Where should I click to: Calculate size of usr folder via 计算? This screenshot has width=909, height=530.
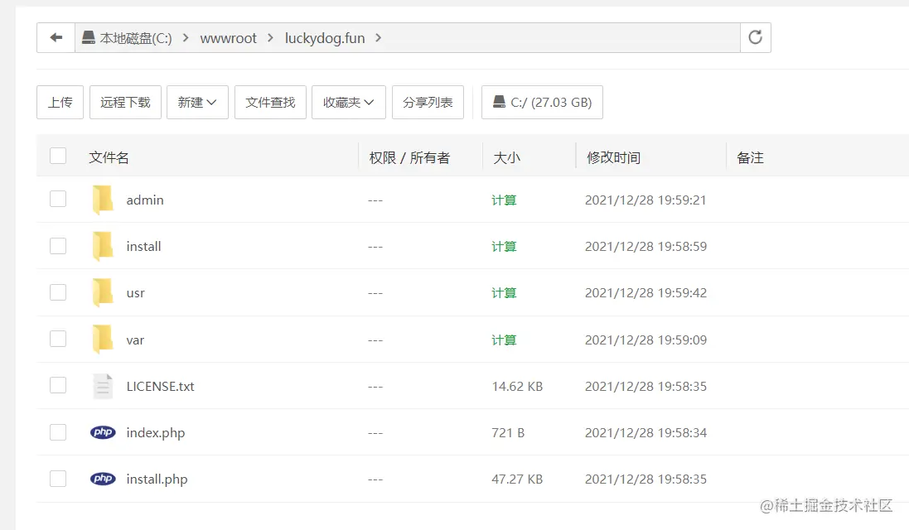[504, 292]
